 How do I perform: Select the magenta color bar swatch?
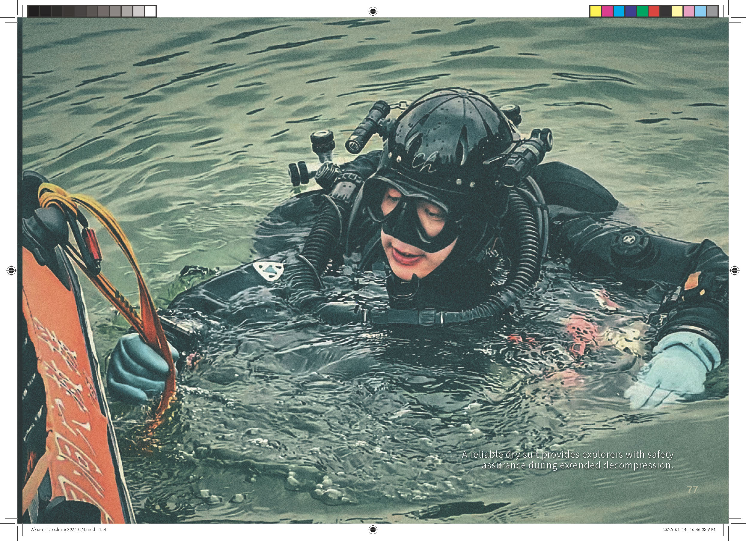[x=607, y=11]
